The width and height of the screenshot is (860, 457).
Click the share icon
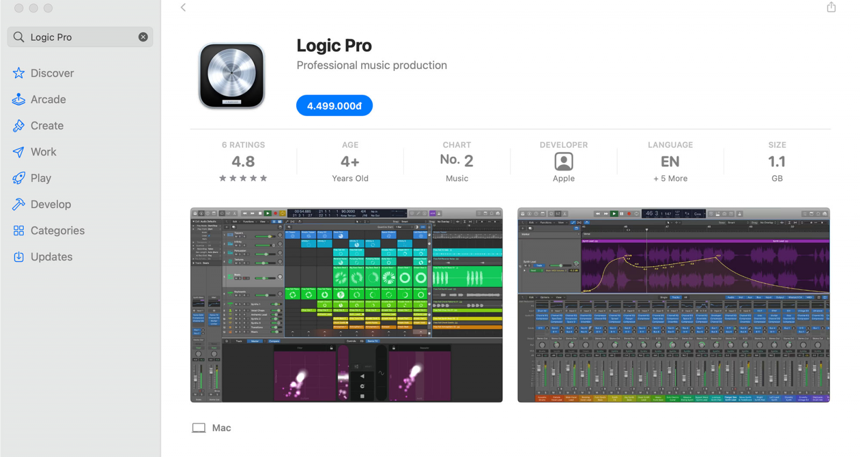click(831, 7)
